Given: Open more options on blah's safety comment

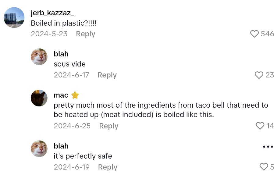Looking at the screenshot, I should 267,146.
